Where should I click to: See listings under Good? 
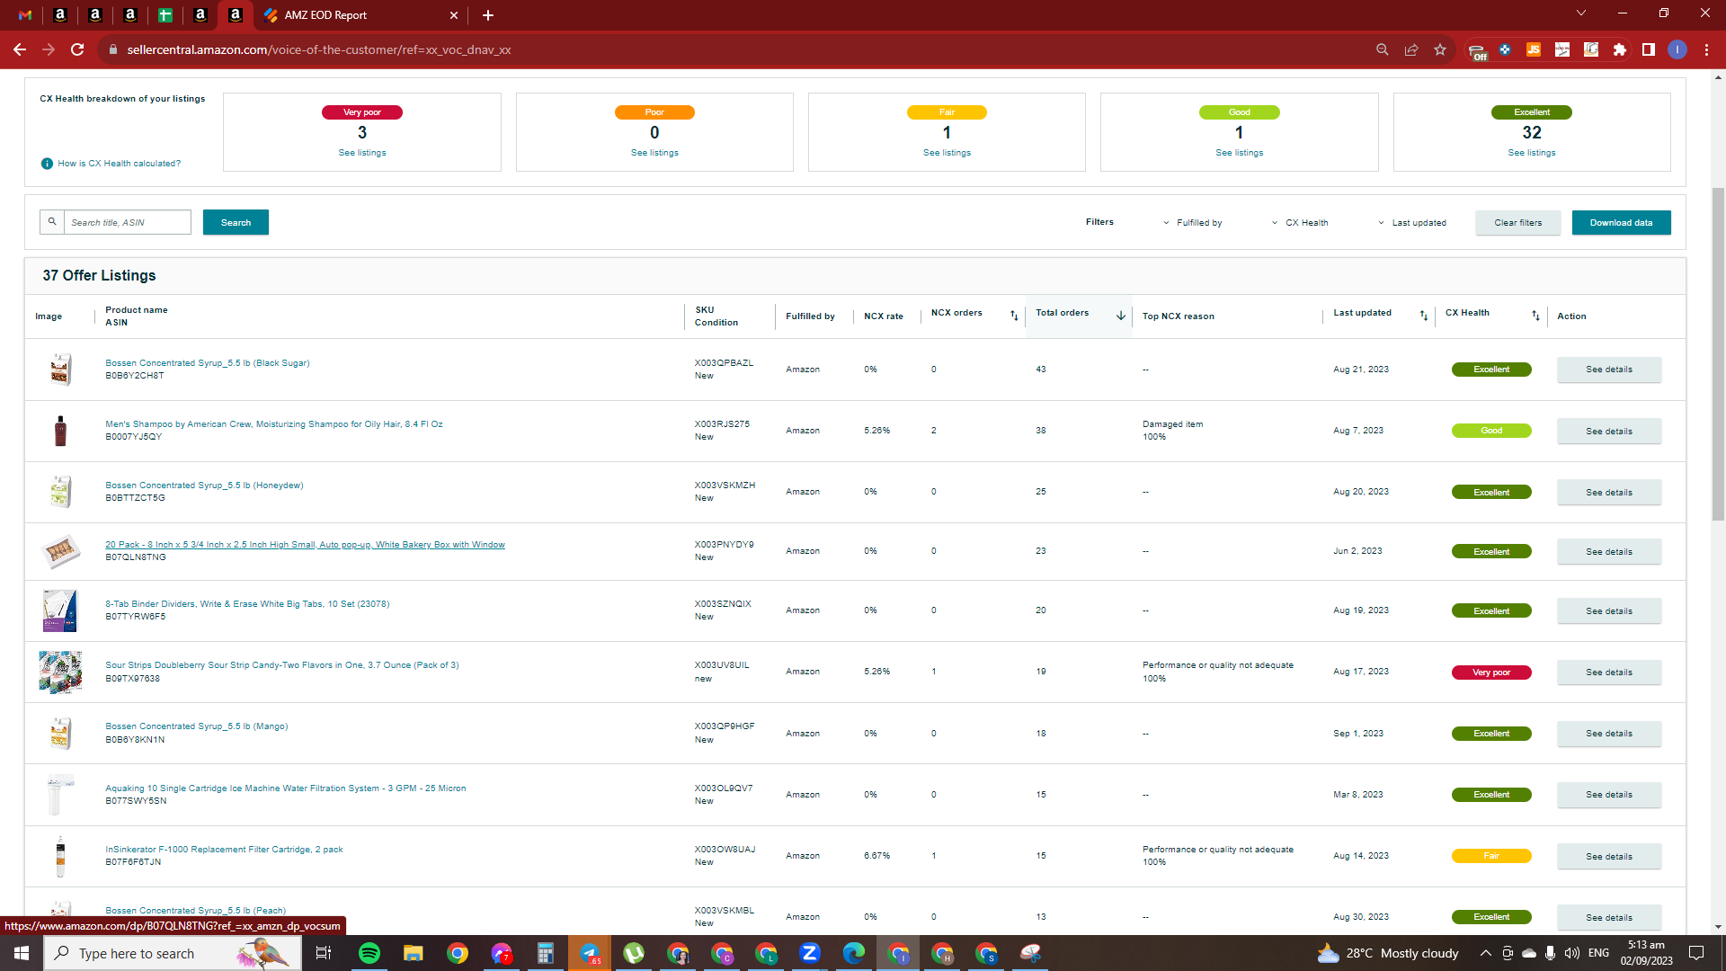[x=1239, y=153]
